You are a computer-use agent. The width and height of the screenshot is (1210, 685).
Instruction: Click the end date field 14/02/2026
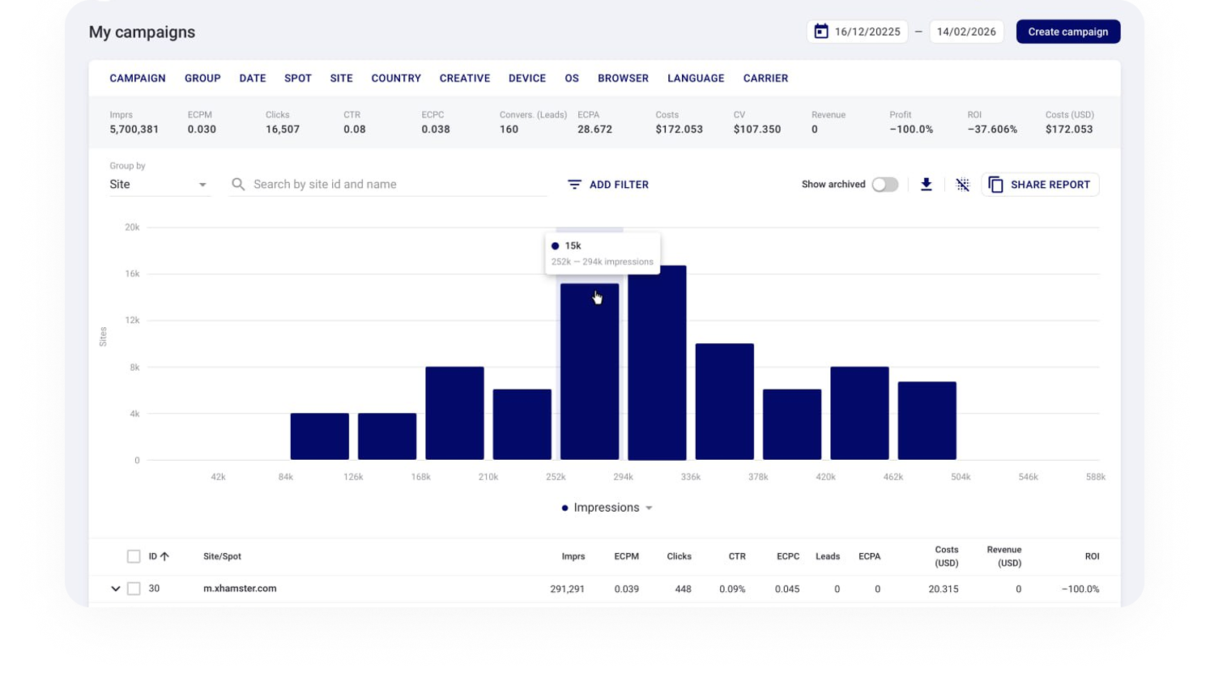pos(966,32)
